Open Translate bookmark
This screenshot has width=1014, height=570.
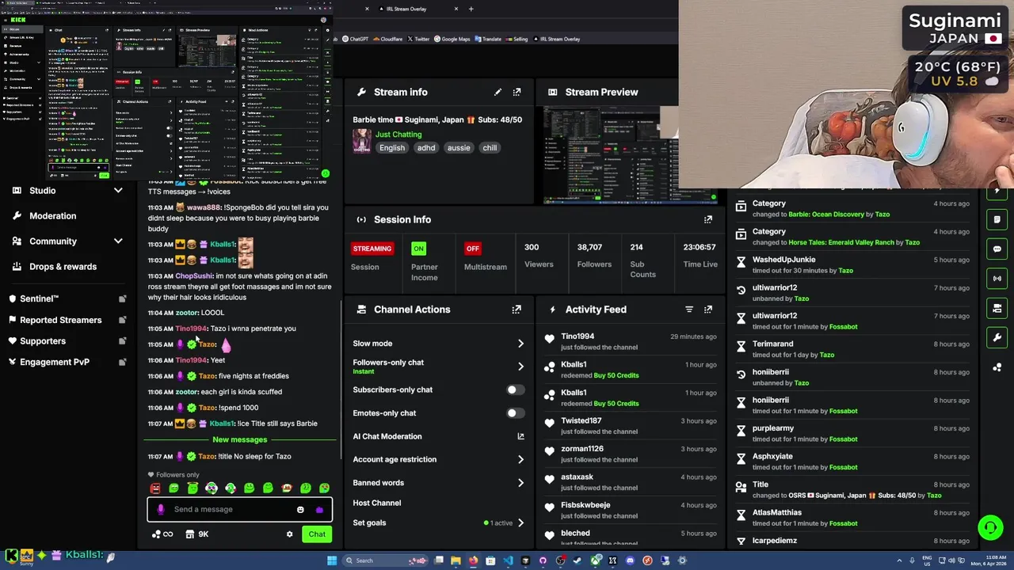(487, 39)
